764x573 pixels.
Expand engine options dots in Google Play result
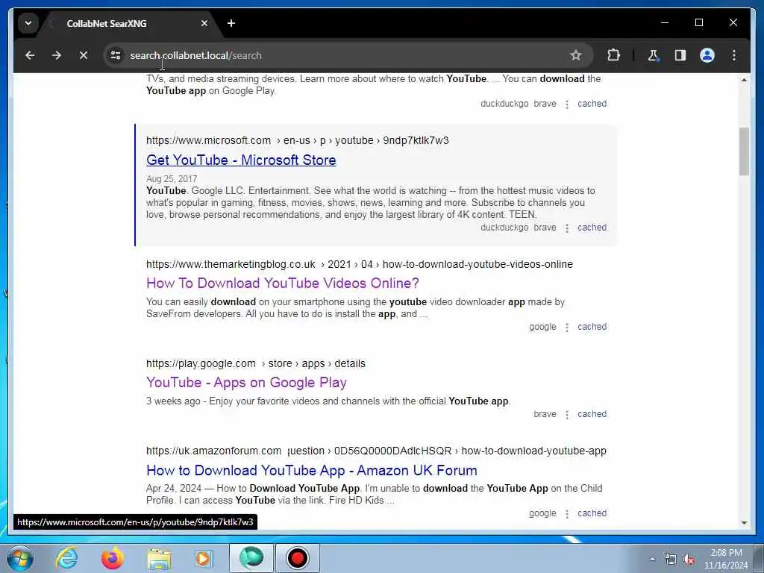point(567,415)
